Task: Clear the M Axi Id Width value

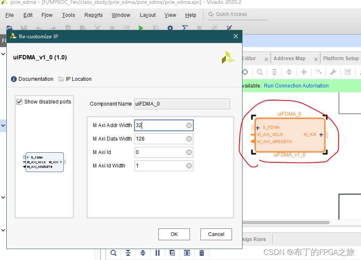Action: point(189,166)
